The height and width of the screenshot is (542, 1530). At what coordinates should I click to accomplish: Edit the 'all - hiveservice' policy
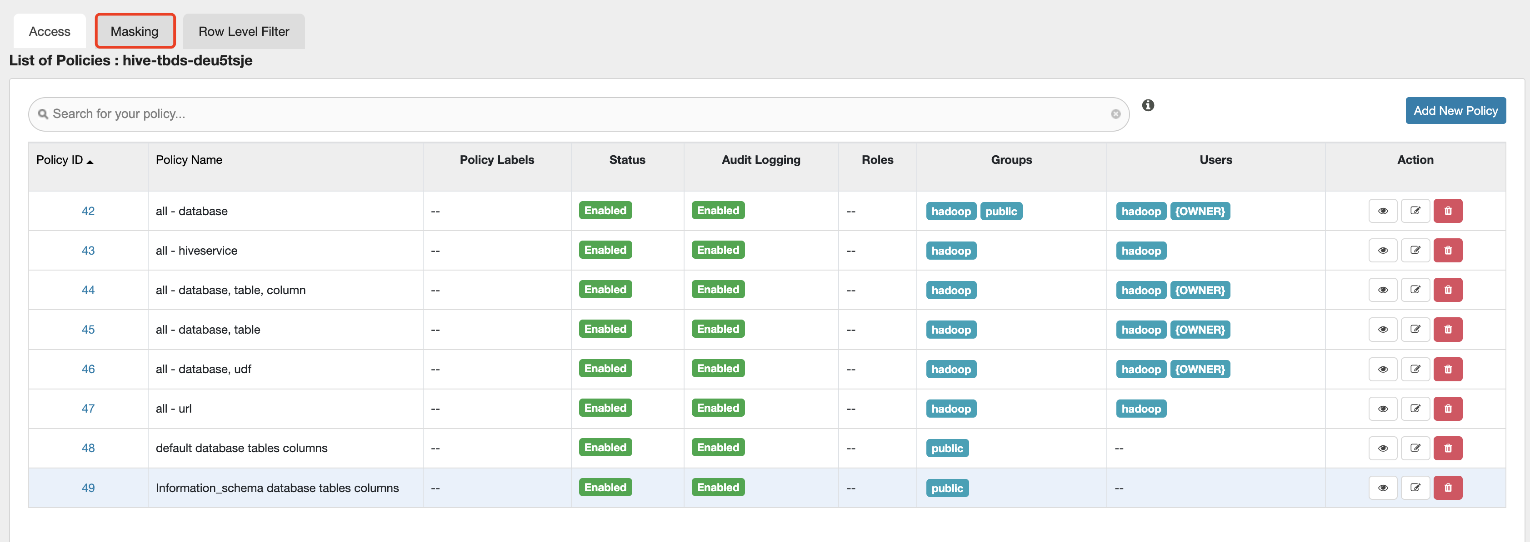click(1415, 250)
